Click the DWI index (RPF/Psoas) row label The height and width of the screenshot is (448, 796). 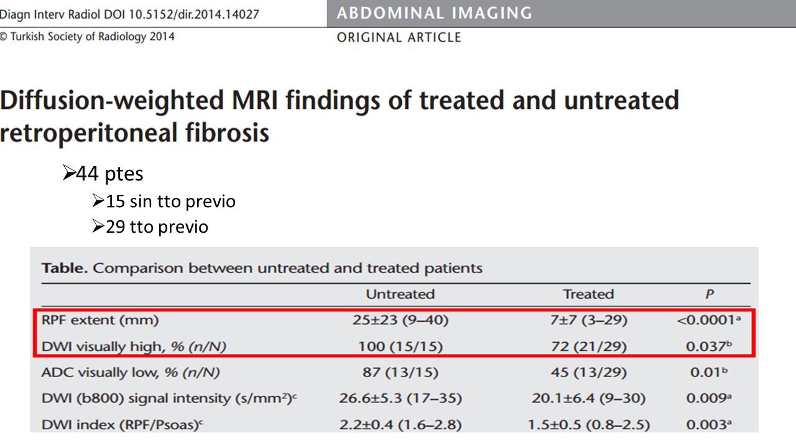[x=123, y=425]
